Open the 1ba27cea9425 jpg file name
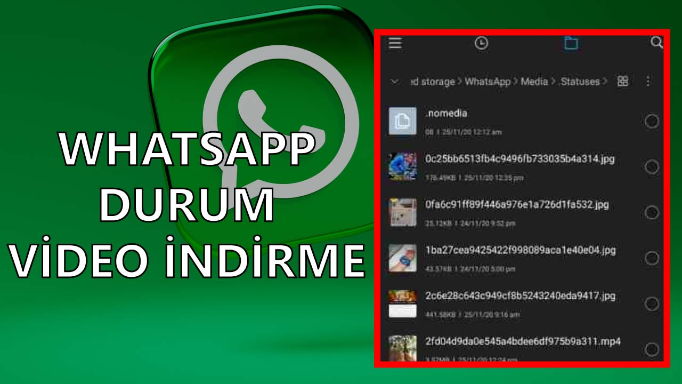The height and width of the screenshot is (384, 682). (x=520, y=250)
